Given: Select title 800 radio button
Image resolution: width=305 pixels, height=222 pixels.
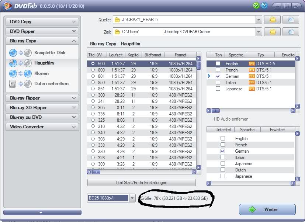Looking at the screenshot, I should click(93, 70).
